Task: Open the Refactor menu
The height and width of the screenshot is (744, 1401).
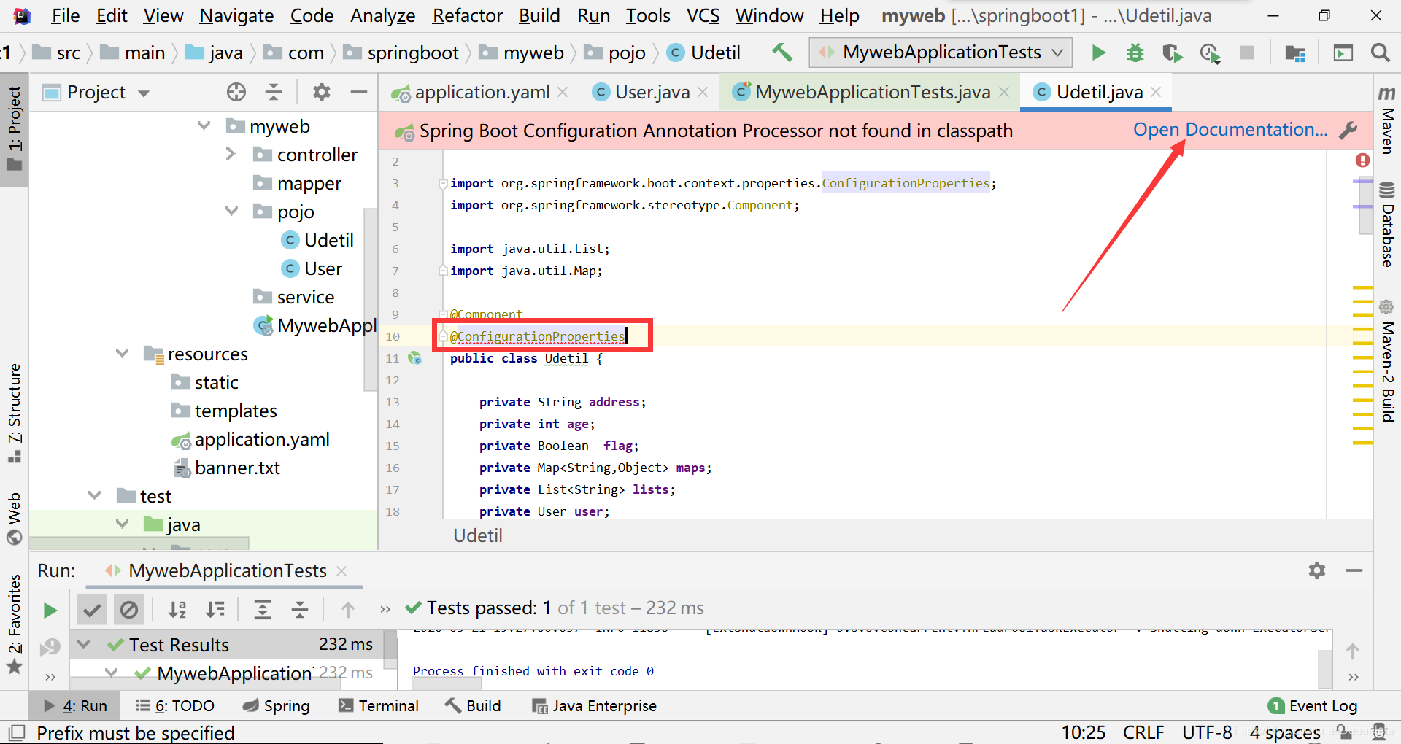Action: pyautogui.click(x=467, y=15)
